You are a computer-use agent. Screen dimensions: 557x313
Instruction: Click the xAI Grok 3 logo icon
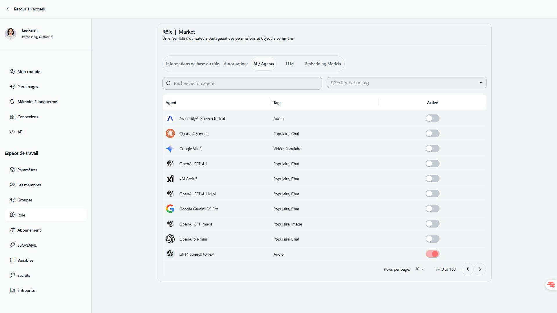[170, 179]
